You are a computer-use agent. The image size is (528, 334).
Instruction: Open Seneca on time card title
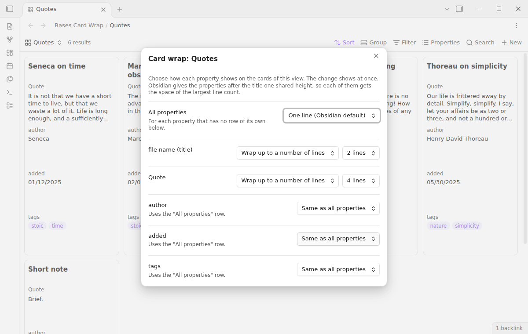coord(57,66)
